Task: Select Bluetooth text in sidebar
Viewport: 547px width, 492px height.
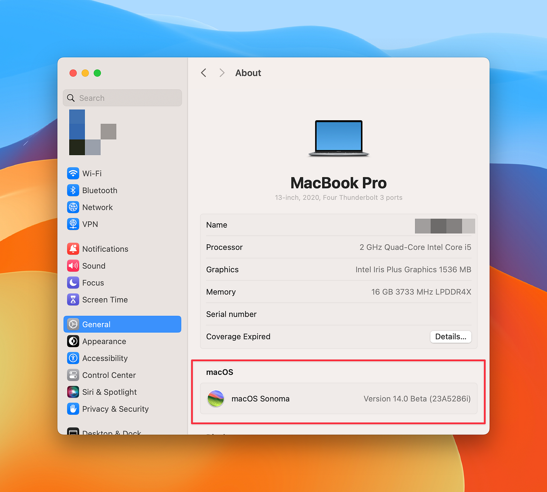Action: click(100, 190)
